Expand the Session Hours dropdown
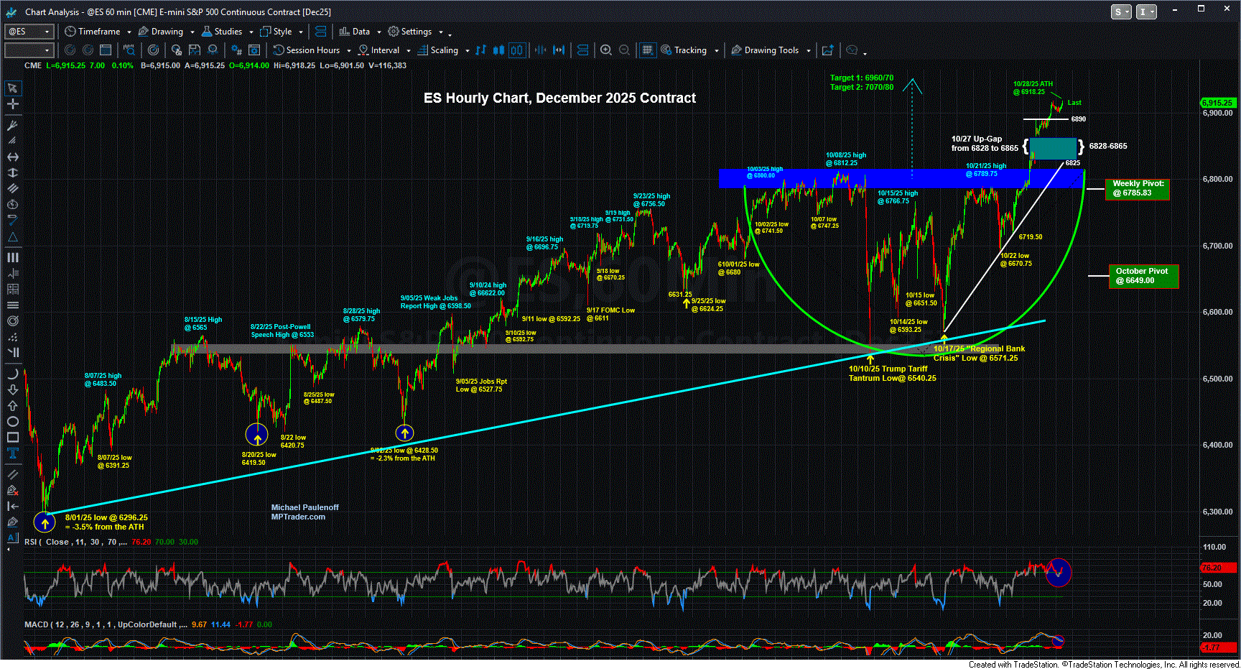The image size is (1241, 669). pyautogui.click(x=348, y=51)
